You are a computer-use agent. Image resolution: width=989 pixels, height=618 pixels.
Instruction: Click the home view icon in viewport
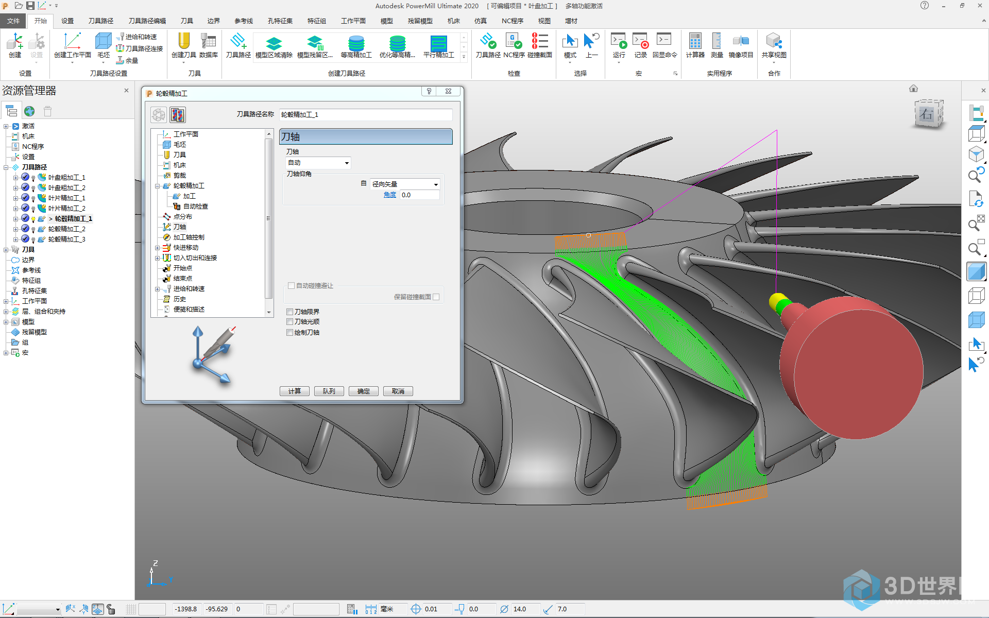click(x=913, y=89)
